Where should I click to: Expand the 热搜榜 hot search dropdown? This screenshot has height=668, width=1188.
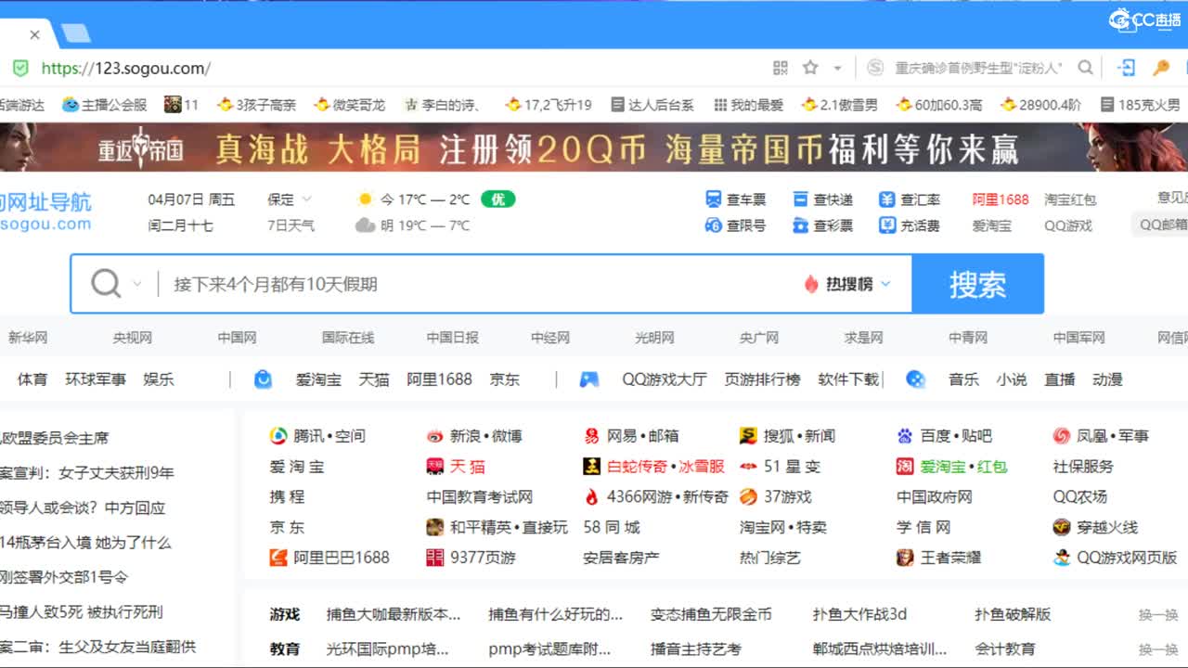[848, 284]
